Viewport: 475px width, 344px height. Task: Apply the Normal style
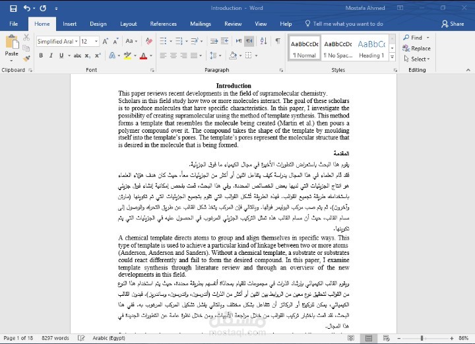pos(304,48)
